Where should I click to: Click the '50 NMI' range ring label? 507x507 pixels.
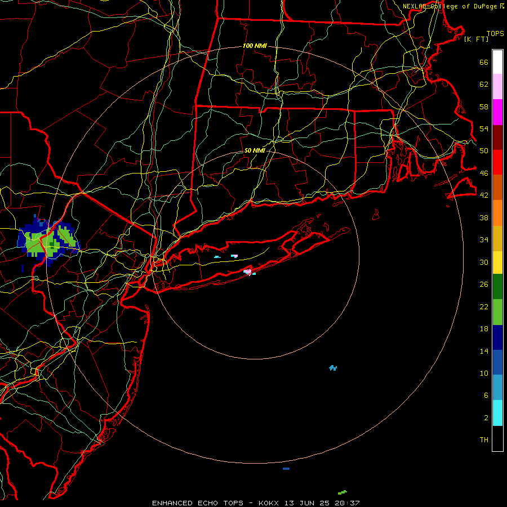click(x=255, y=150)
